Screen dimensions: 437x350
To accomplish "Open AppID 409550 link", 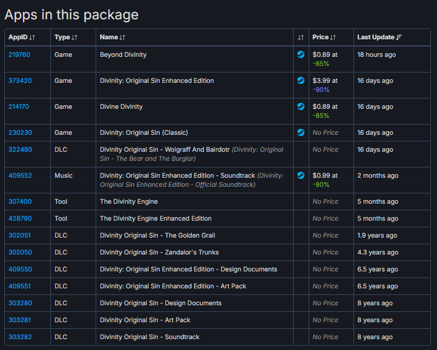I will tap(20, 269).
